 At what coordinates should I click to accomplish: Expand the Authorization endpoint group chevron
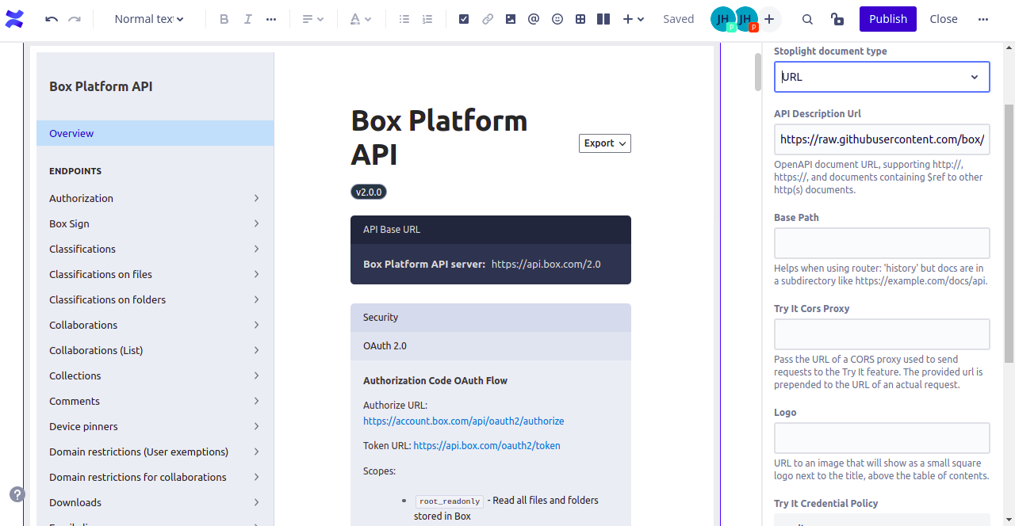[x=256, y=198]
